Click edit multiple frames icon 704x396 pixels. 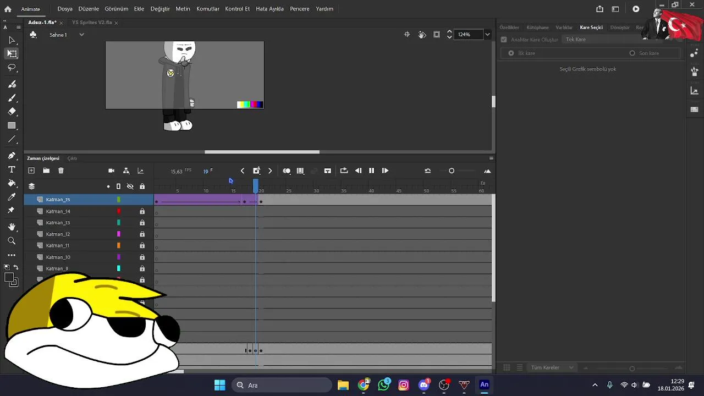[x=300, y=171]
